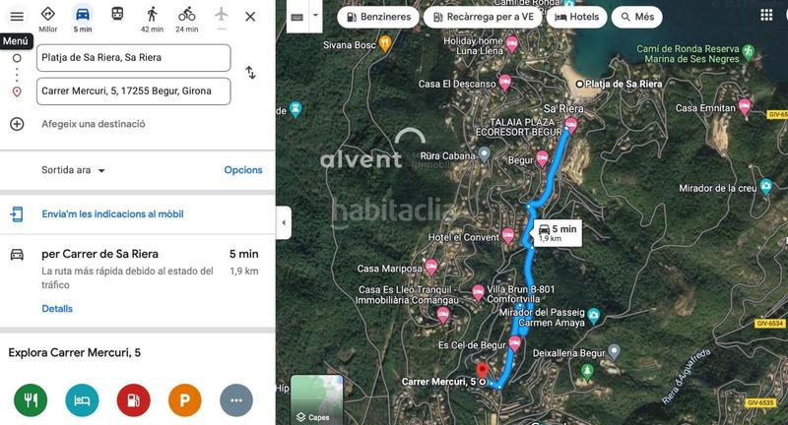The image size is (788, 425).
Task: Collapse the side panel arrow
Action: pyautogui.click(x=284, y=222)
